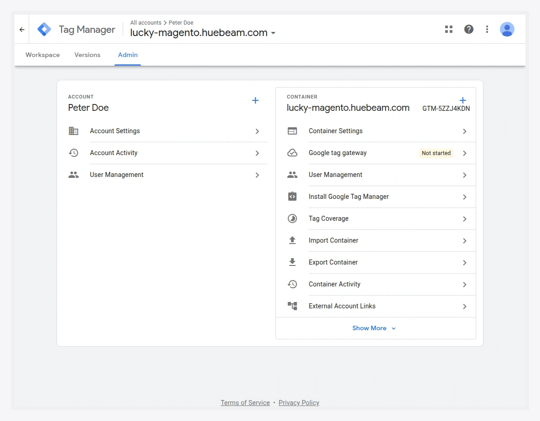Click the Account Activity history icon
540x421 pixels.
click(x=73, y=153)
